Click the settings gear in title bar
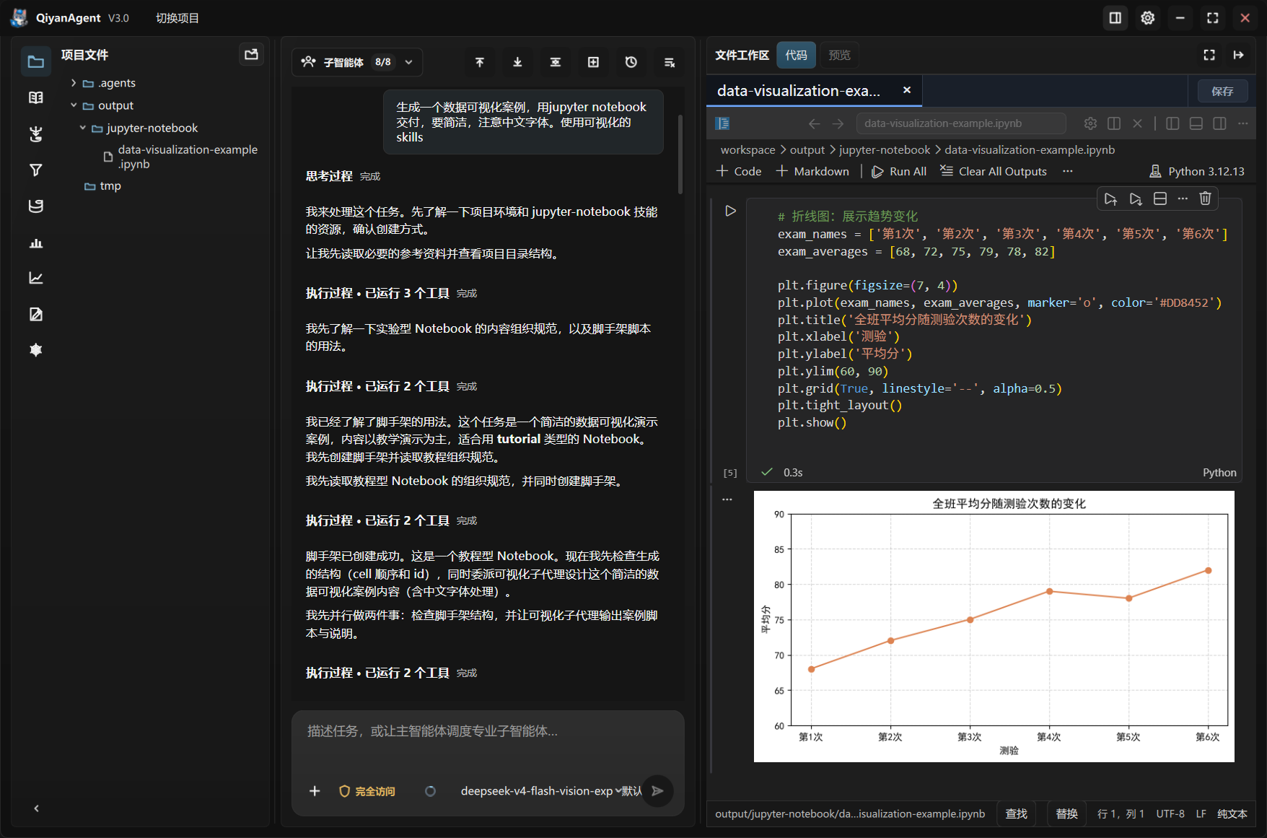The width and height of the screenshot is (1267, 838). [x=1147, y=18]
